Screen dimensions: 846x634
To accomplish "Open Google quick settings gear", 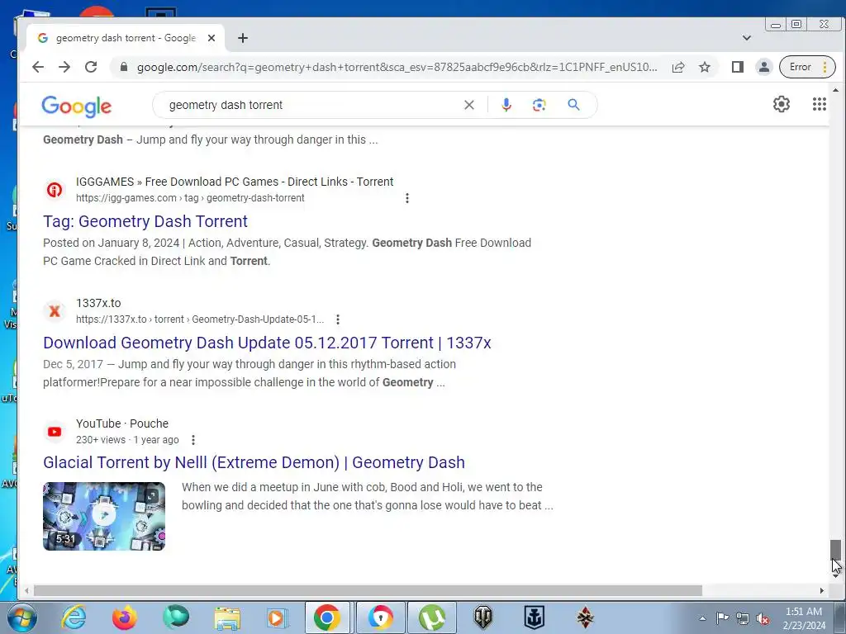I will coord(782,104).
